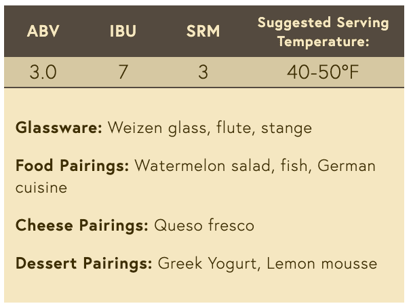Click the Dessert Pairings label
The height and width of the screenshot is (308, 411).
tap(83, 263)
